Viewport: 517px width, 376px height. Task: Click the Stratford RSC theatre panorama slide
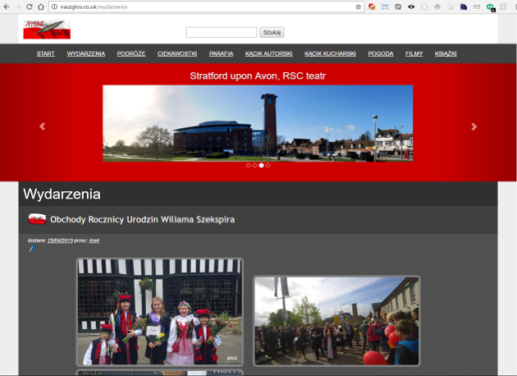point(258,123)
